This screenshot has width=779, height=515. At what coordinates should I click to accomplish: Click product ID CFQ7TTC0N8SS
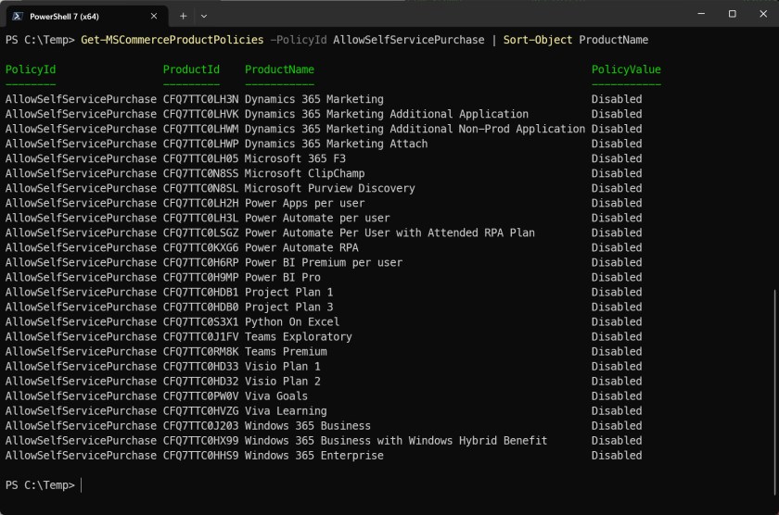tap(200, 173)
